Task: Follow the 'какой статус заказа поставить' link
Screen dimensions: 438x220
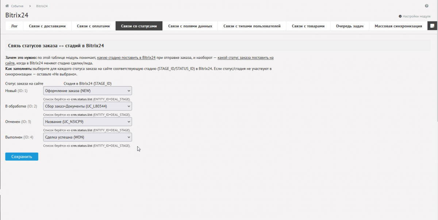Action: [245, 57]
